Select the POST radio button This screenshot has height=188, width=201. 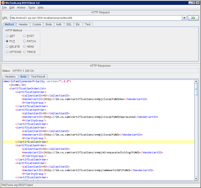25,36
